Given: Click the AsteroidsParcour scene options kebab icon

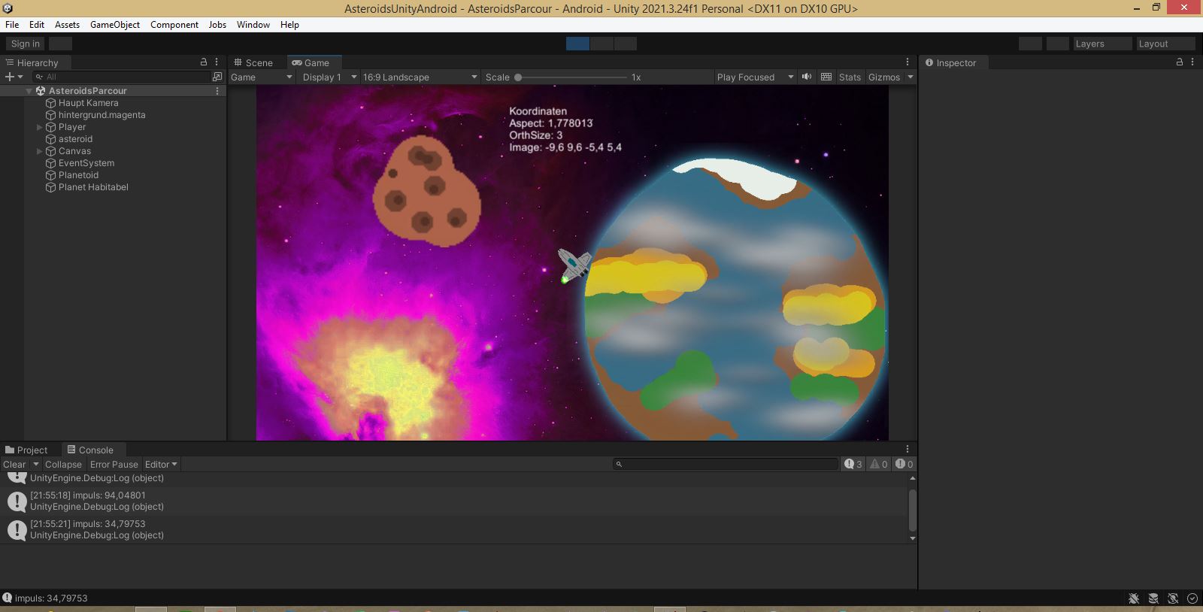Looking at the screenshot, I should point(217,91).
